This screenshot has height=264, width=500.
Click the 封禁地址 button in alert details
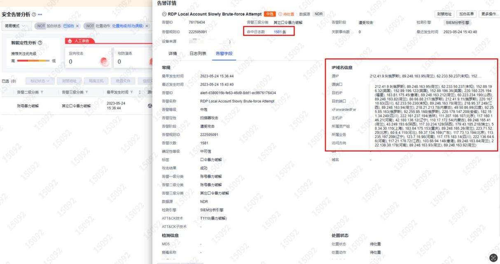(444, 14)
